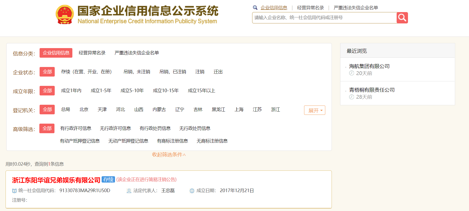Select 经营异常名录 in 信息分类 filter
The height and width of the screenshot is (211, 469).
[x=92, y=53]
